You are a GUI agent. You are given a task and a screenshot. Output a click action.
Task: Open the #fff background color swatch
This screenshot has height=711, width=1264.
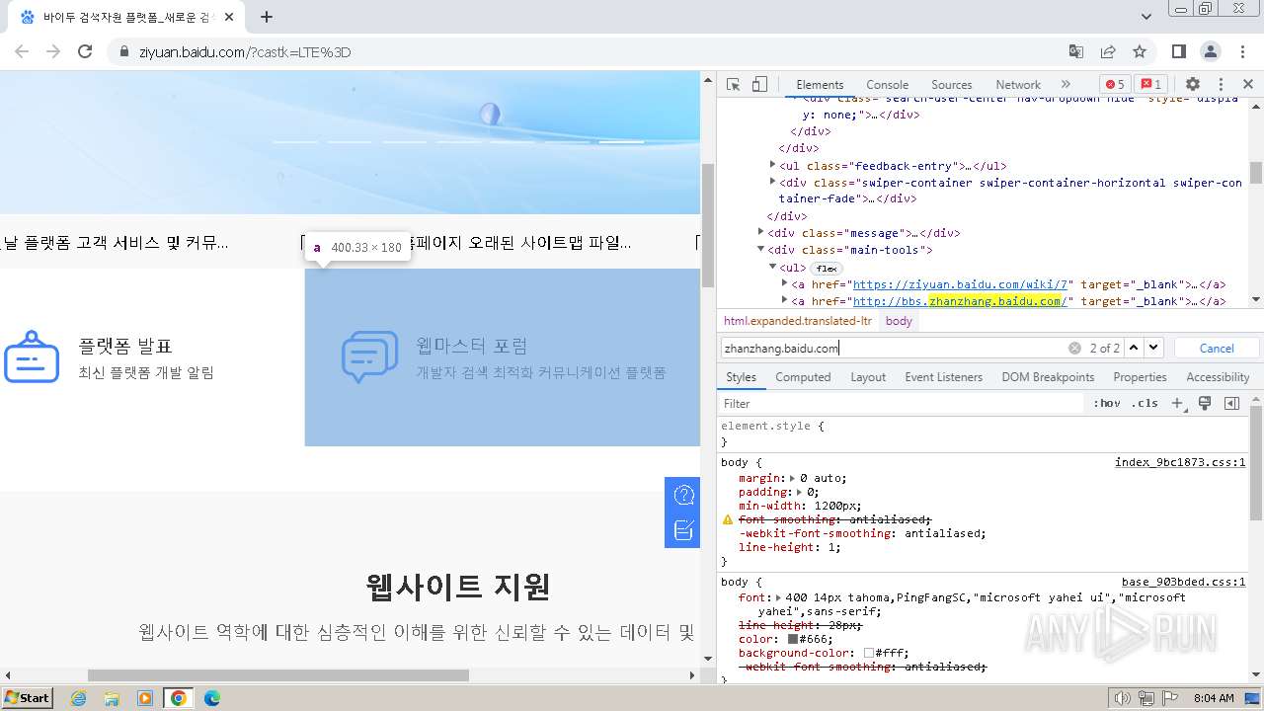[869, 653]
